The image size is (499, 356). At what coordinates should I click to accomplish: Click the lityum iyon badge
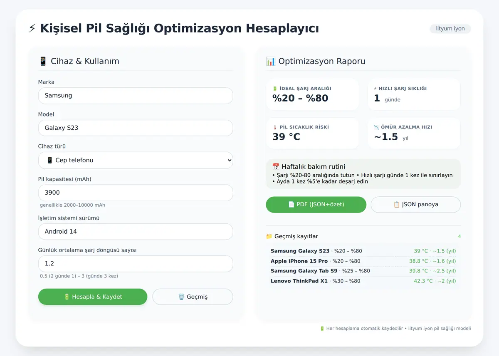[x=450, y=29]
